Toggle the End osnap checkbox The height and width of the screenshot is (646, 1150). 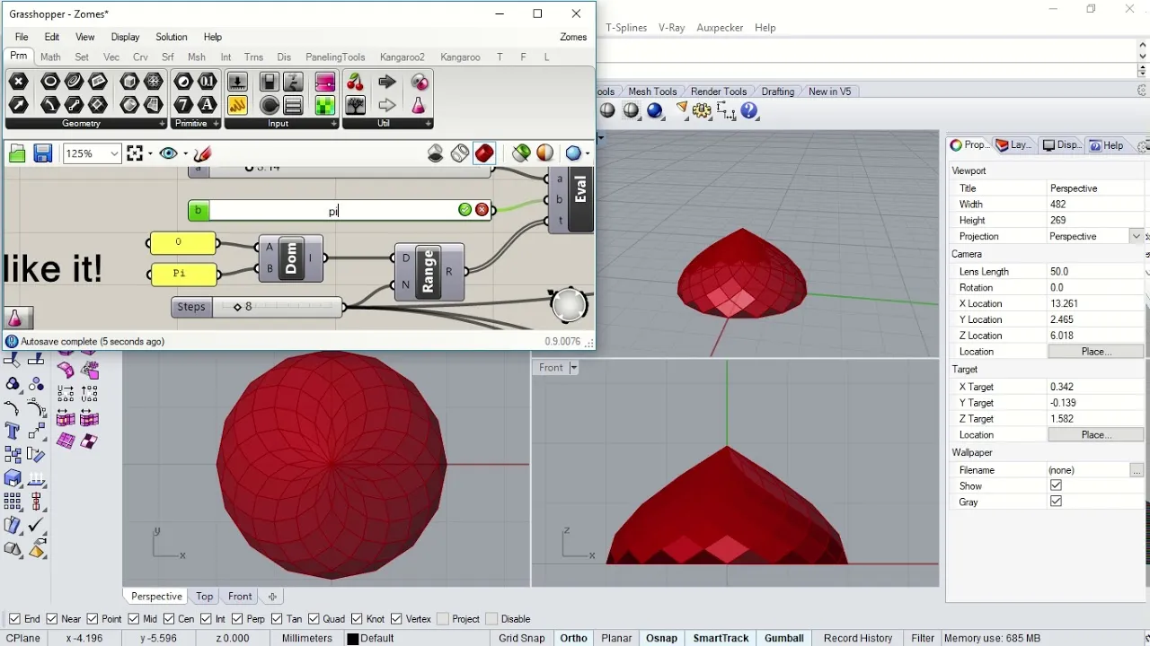pos(14,619)
